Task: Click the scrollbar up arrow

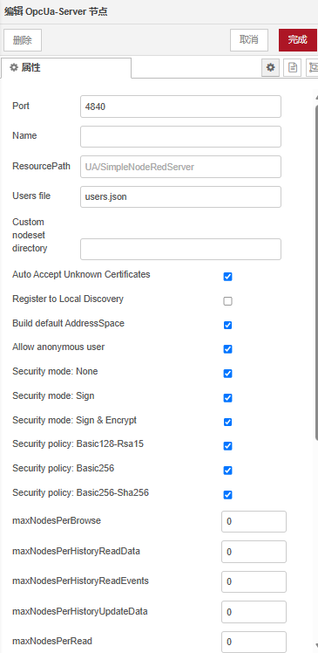Action: pos(316,97)
